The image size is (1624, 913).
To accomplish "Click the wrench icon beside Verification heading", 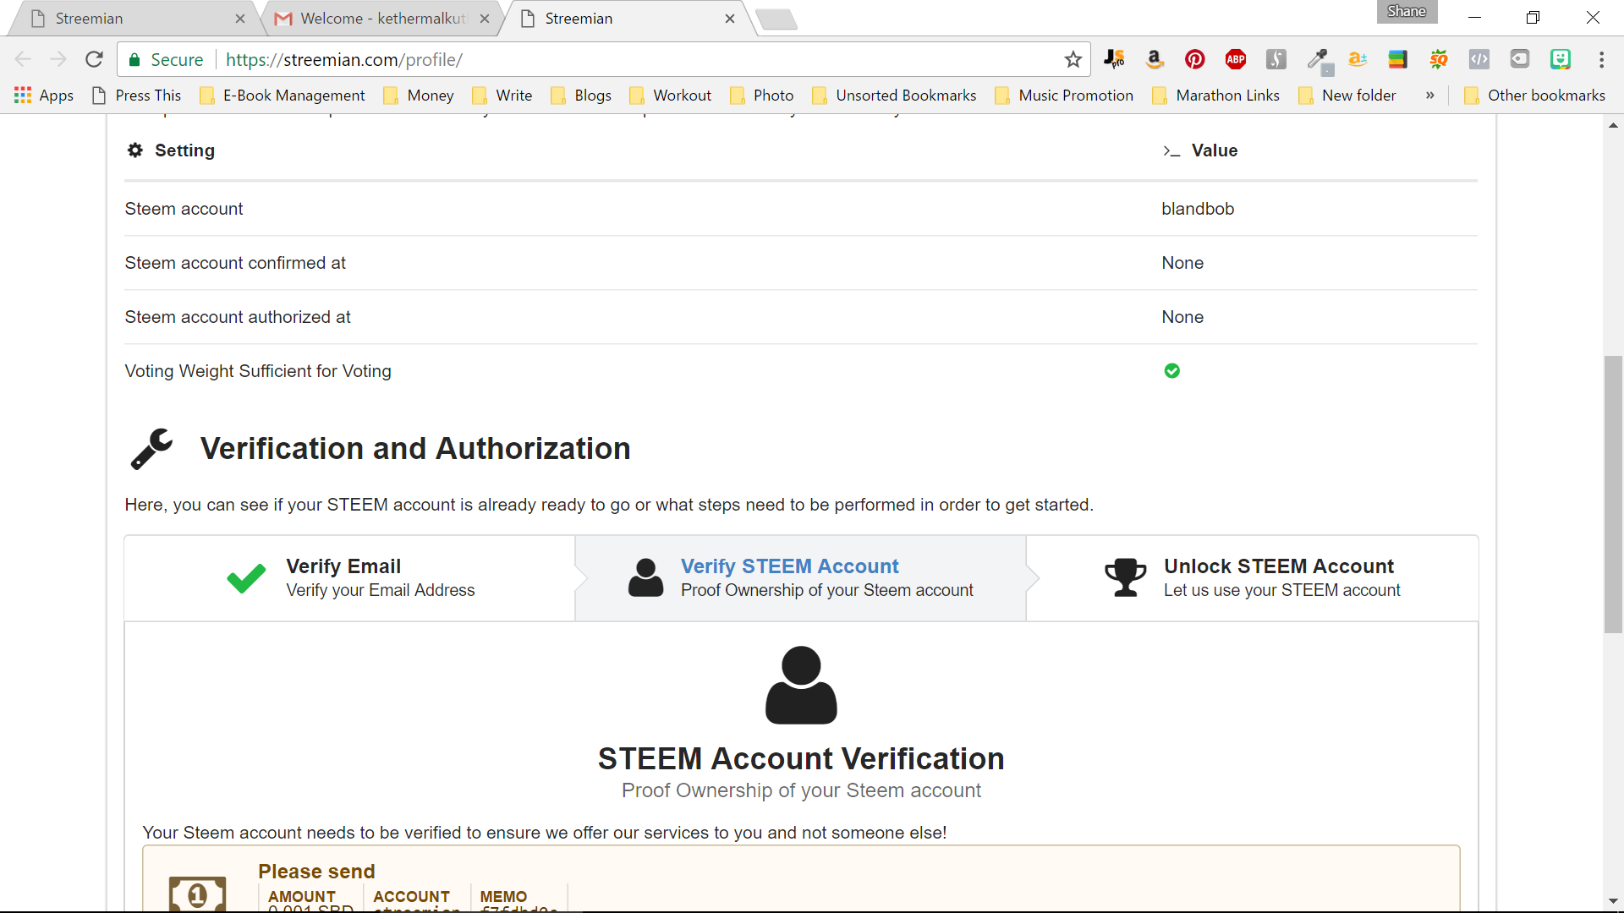I will coord(151,448).
